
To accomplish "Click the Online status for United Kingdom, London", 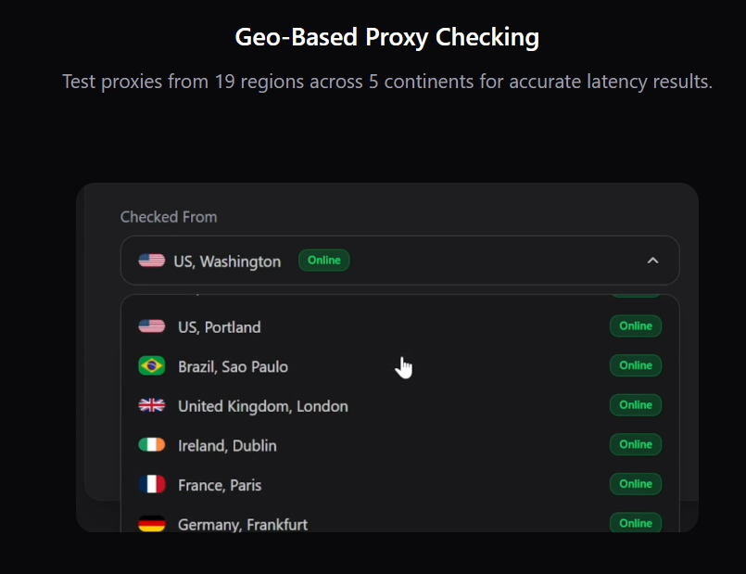I will coord(635,405).
